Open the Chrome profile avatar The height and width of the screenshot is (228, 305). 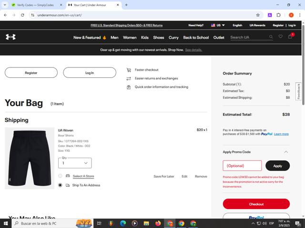pyautogui.click(x=291, y=15)
